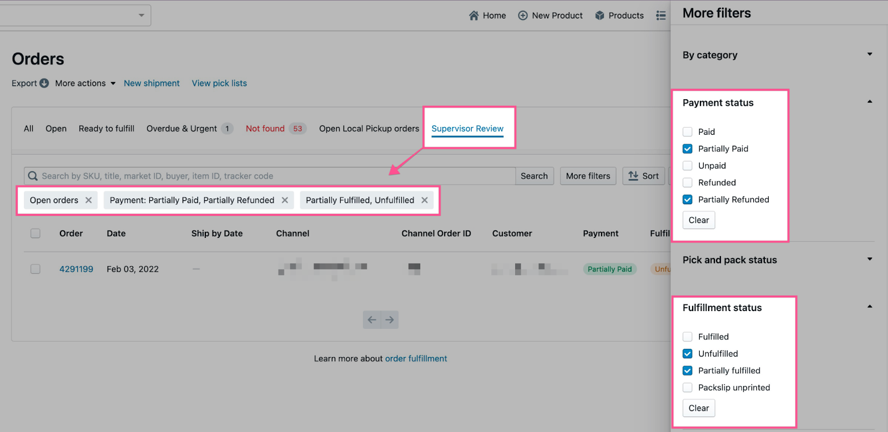
Task: Open the list icon in top navigation
Action: coord(660,16)
